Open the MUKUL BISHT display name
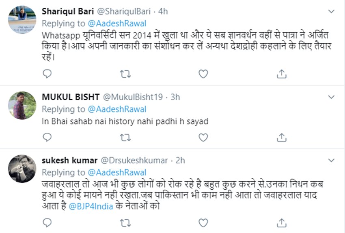Screen dimensions: 345x233 tap(70, 97)
